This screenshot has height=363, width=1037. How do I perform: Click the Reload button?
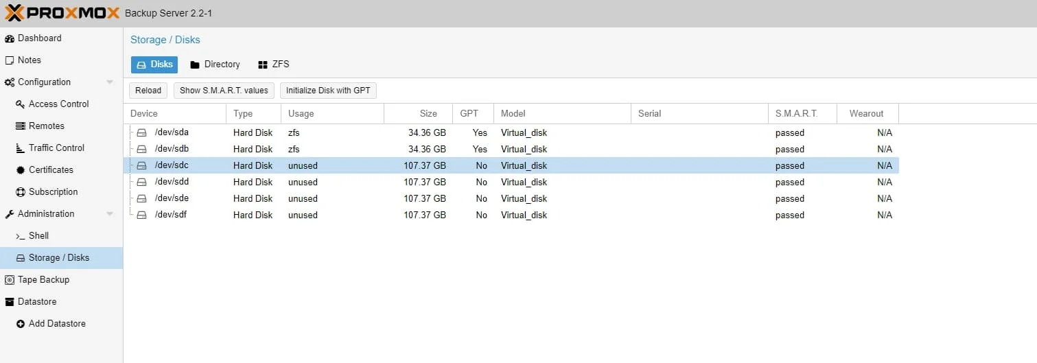click(148, 91)
